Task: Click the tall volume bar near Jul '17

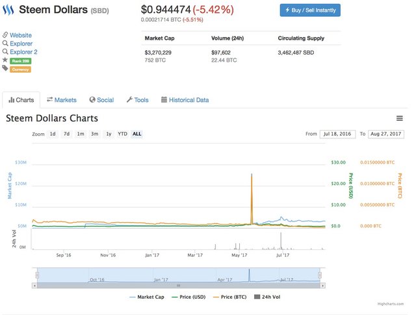Action: [281, 241]
